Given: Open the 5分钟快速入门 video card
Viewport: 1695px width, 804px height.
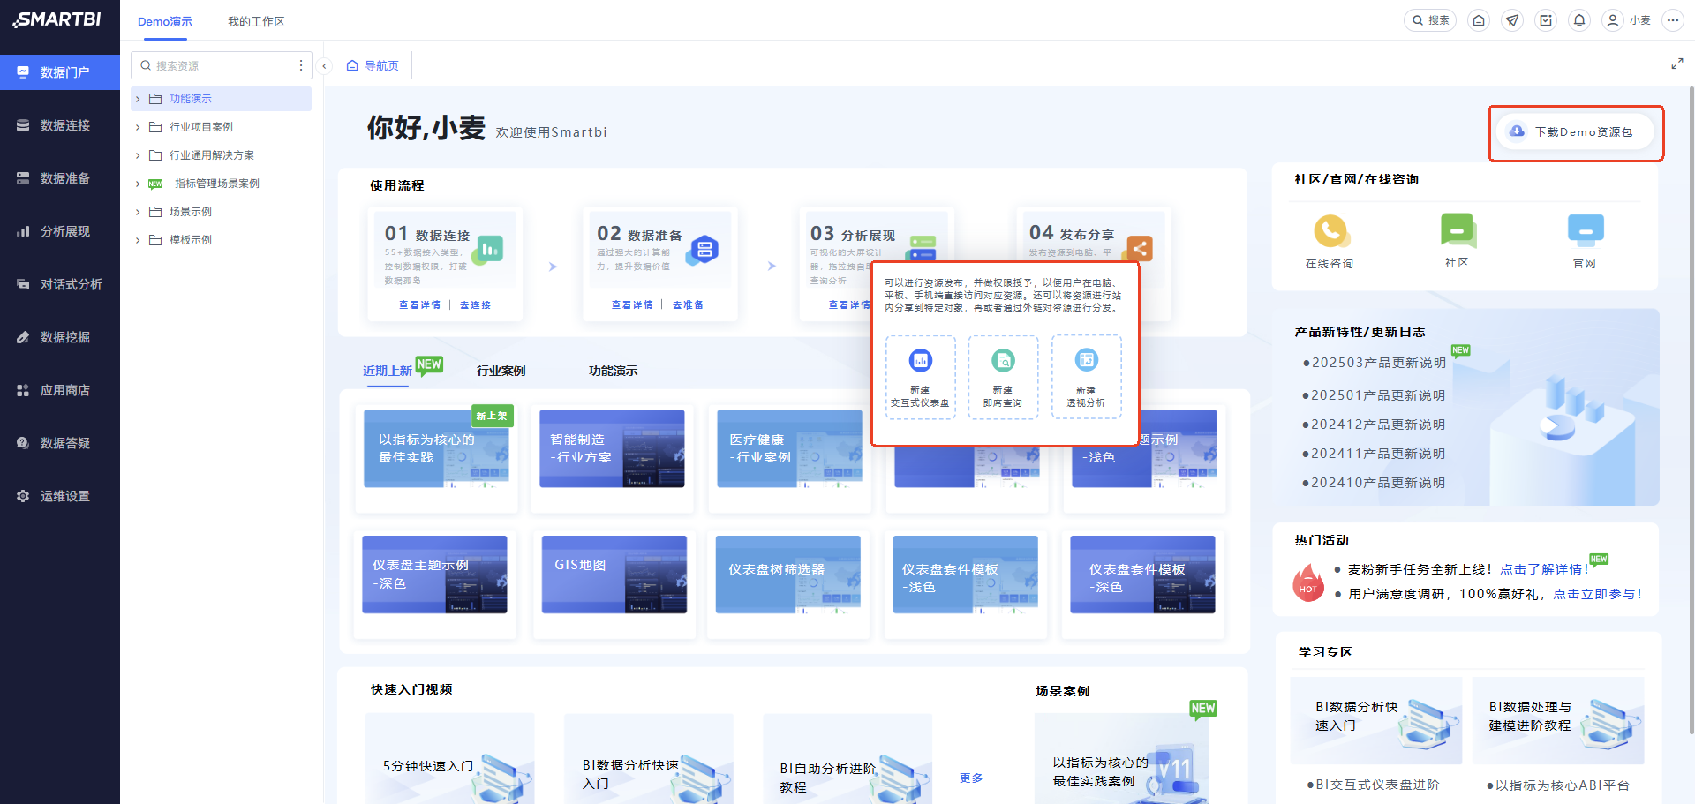Looking at the screenshot, I should 450,759.
